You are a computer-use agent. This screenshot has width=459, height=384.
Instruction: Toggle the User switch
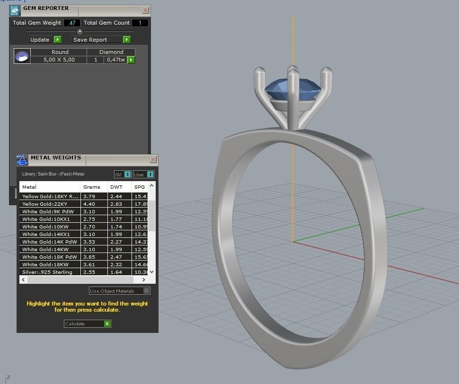(x=150, y=175)
